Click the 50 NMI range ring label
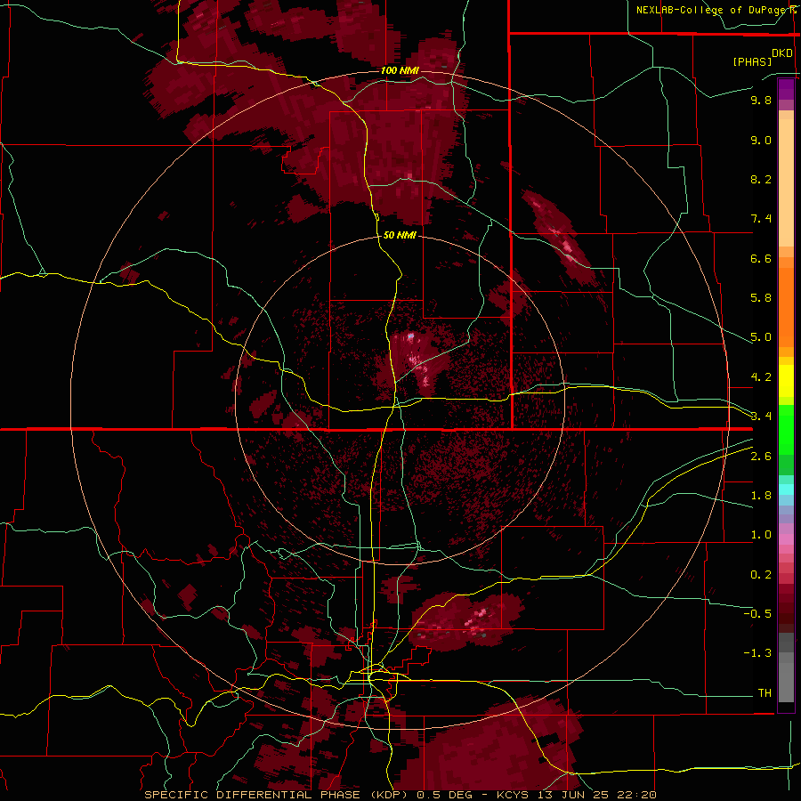Image resolution: width=801 pixels, height=801 pixels. click(400, 236)
